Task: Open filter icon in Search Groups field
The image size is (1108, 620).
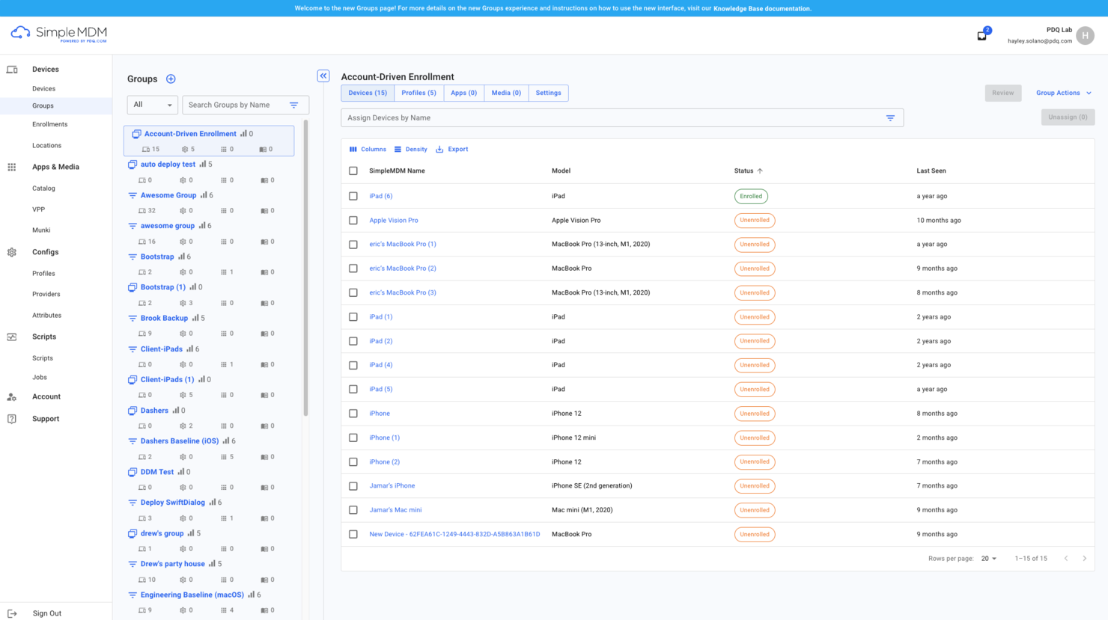Action: tap(294, 105)
